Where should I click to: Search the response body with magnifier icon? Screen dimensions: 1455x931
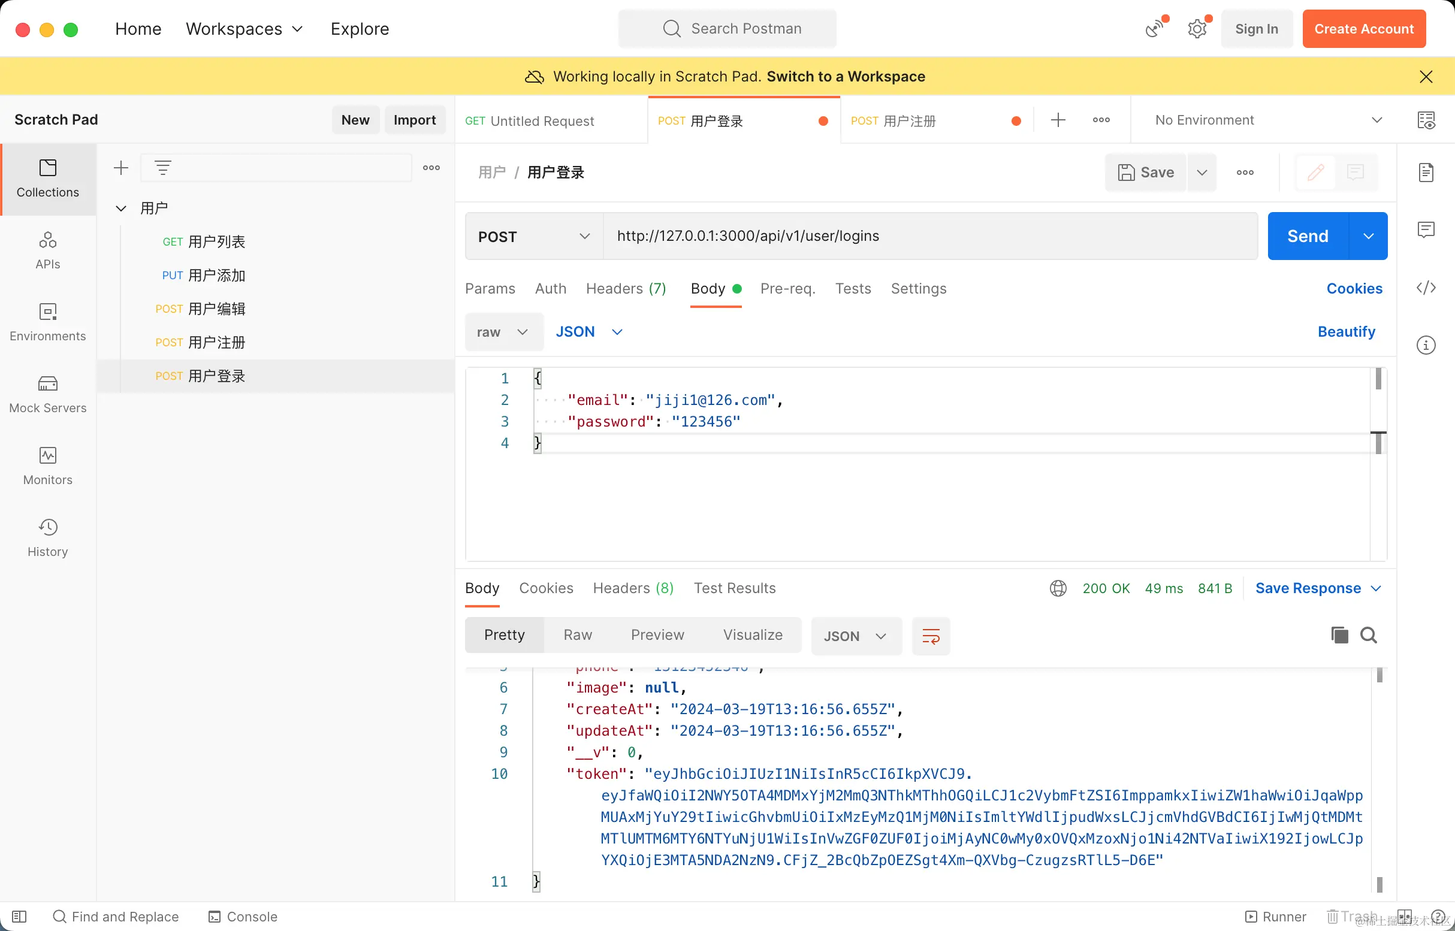coord(1369,635)
